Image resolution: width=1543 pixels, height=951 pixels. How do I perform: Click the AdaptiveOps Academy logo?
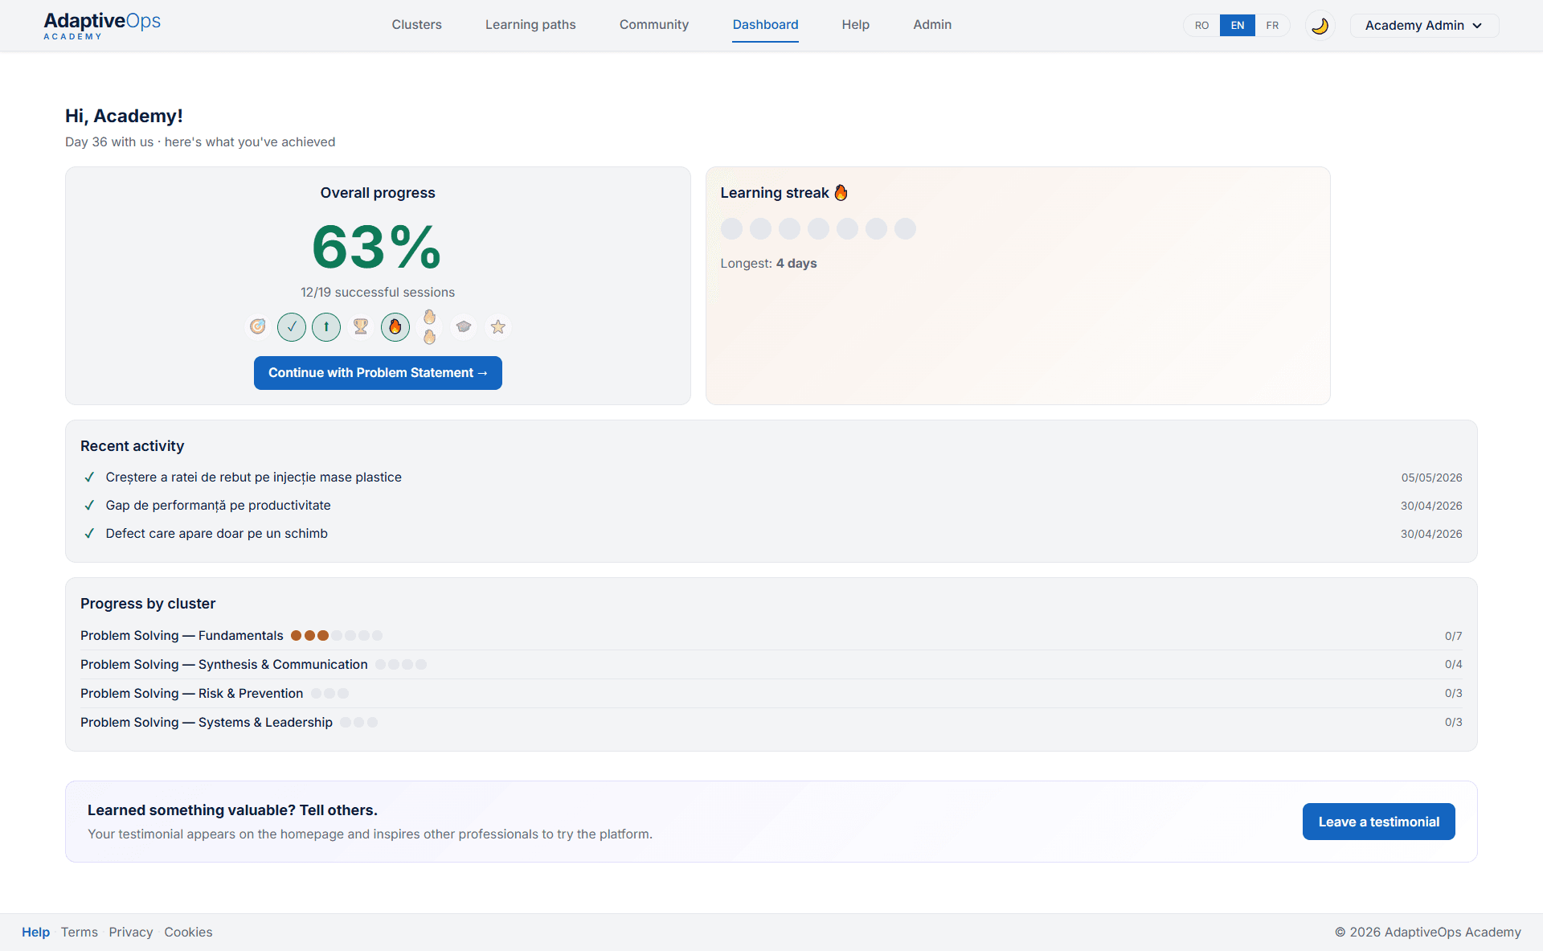pyautogui.click(x=102, y=25)
